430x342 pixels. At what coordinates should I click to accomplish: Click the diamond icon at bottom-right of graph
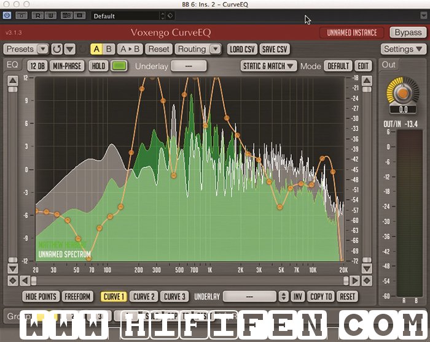coord(367,281)
